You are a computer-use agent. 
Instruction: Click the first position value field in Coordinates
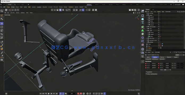coord(154,64)
